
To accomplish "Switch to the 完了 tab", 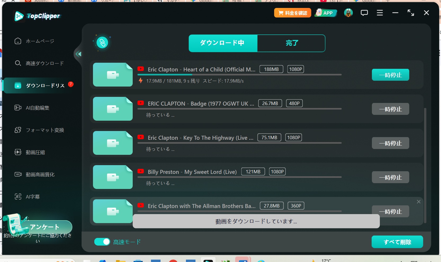I will pyautogui.click(x=291, y=43).
